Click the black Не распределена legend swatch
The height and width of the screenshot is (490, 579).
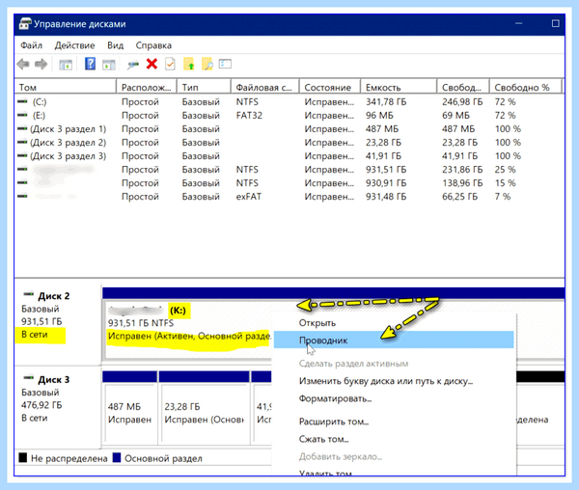click(x=23, y=457)
